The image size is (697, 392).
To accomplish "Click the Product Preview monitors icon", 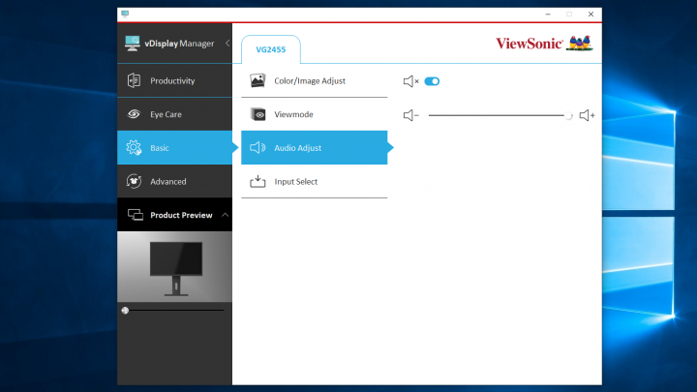I will click(x=136, y=215).
